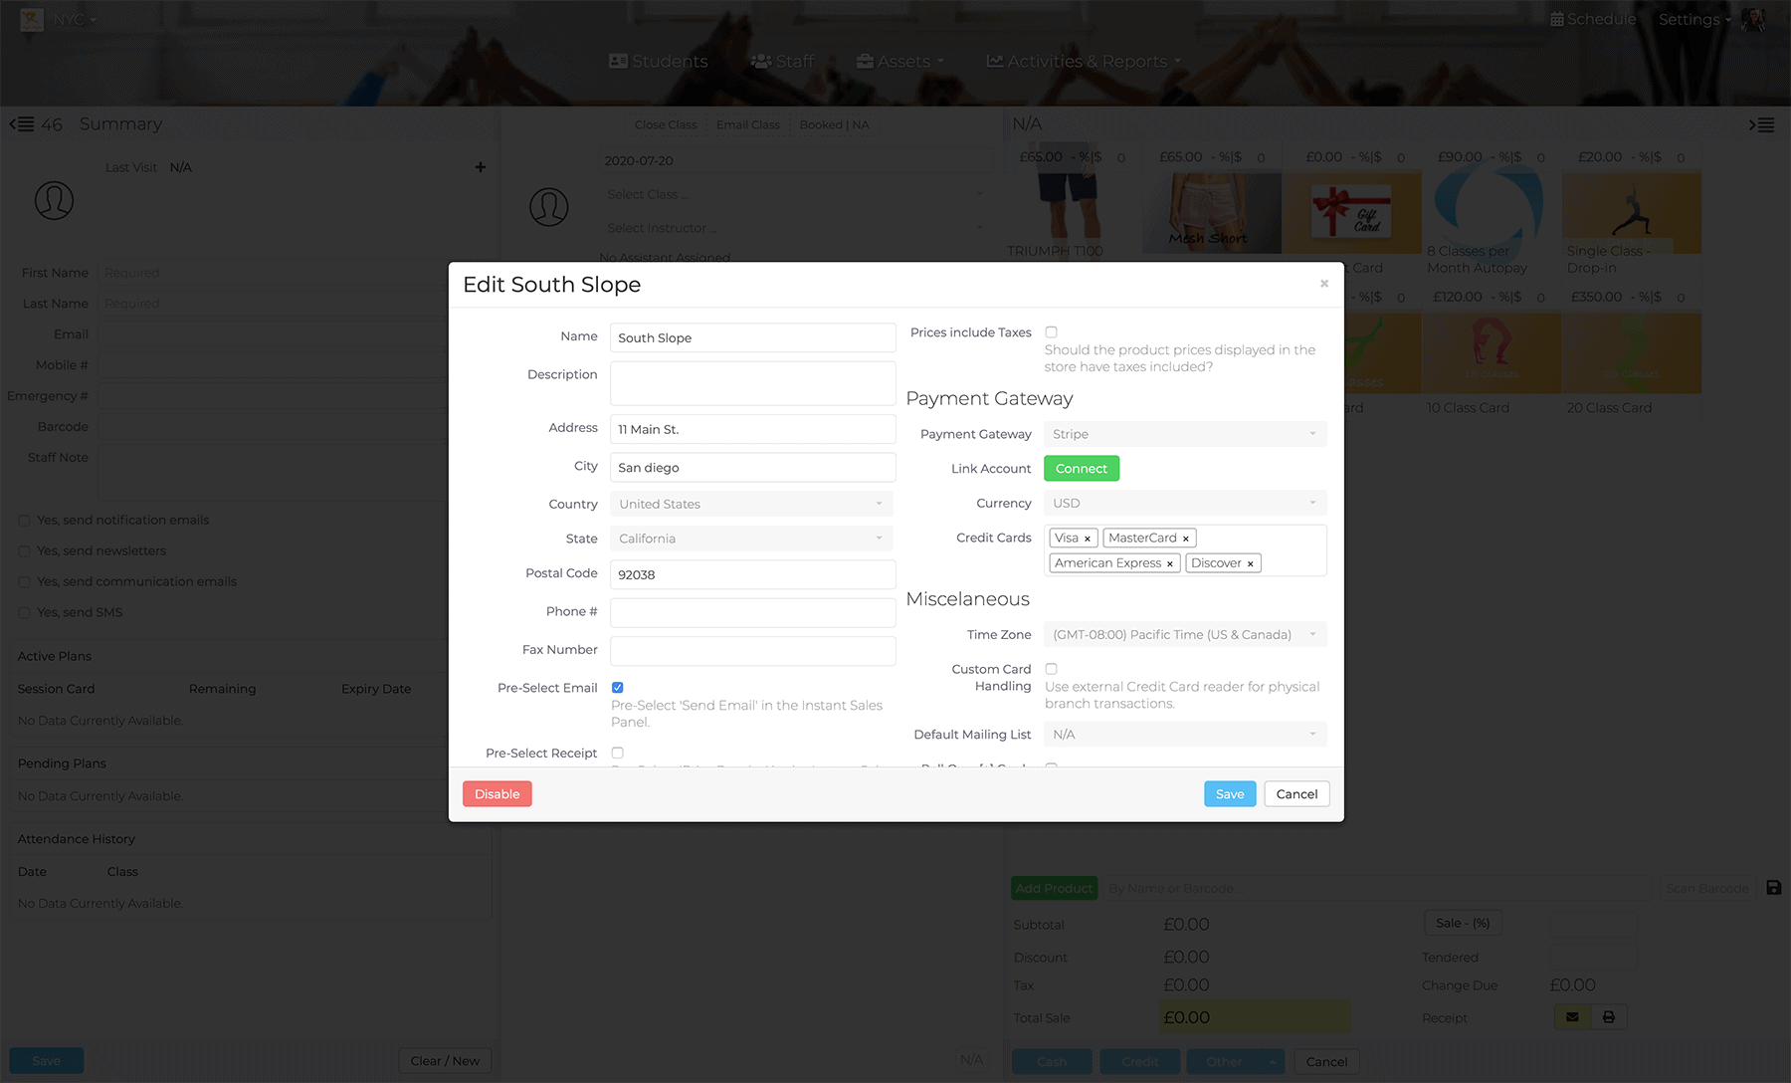Click the Activities & Reports chart icon
1791x1083 pixels.
pos(995,61)
